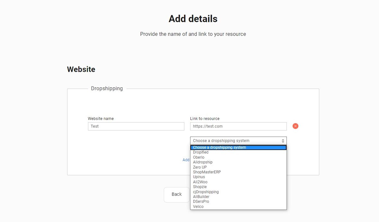This screenshot has width=379, height=222.
Task: Choose Ali2Woo dropshipping system
Action: pyautogui.click(x=238, y=182)
